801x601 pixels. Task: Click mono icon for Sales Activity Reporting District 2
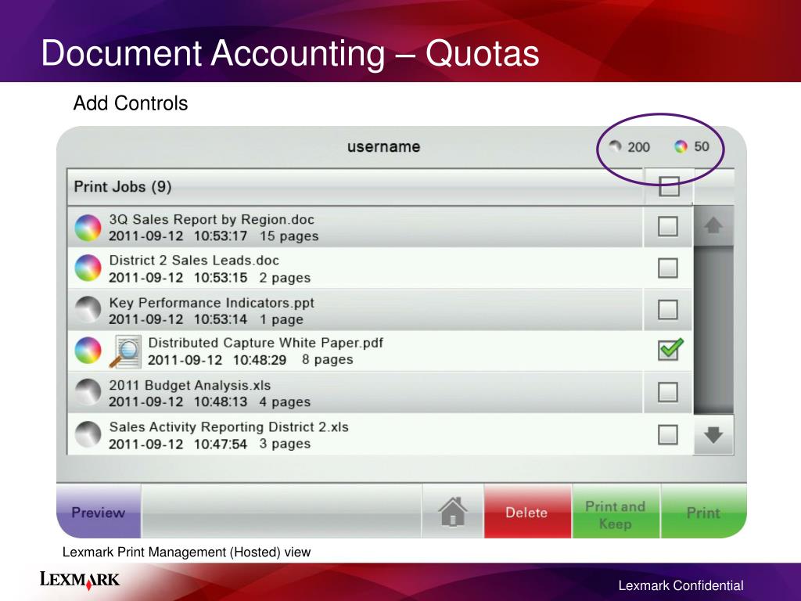88,434
